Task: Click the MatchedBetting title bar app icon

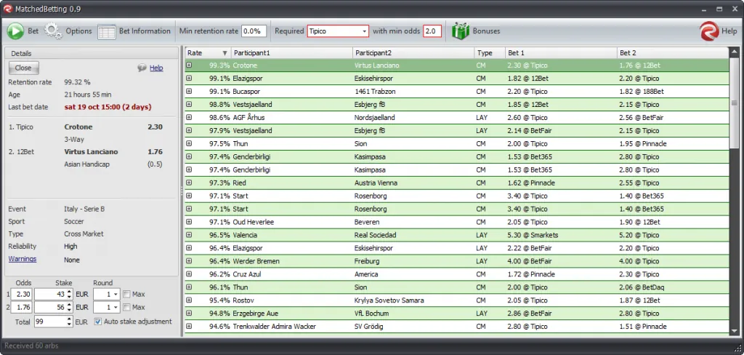Action: pyautogui.click(x=7, y=9)
